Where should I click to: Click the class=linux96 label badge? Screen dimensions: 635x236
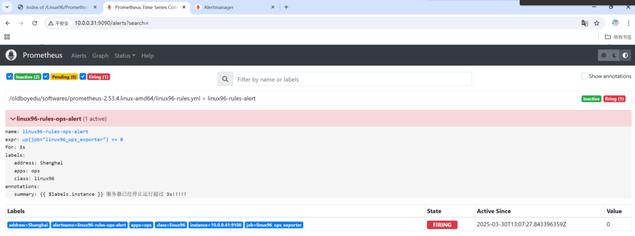pos(171,225)
